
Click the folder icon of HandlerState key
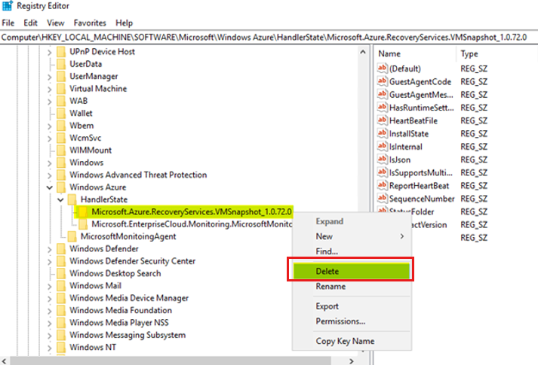pos(72,199)
